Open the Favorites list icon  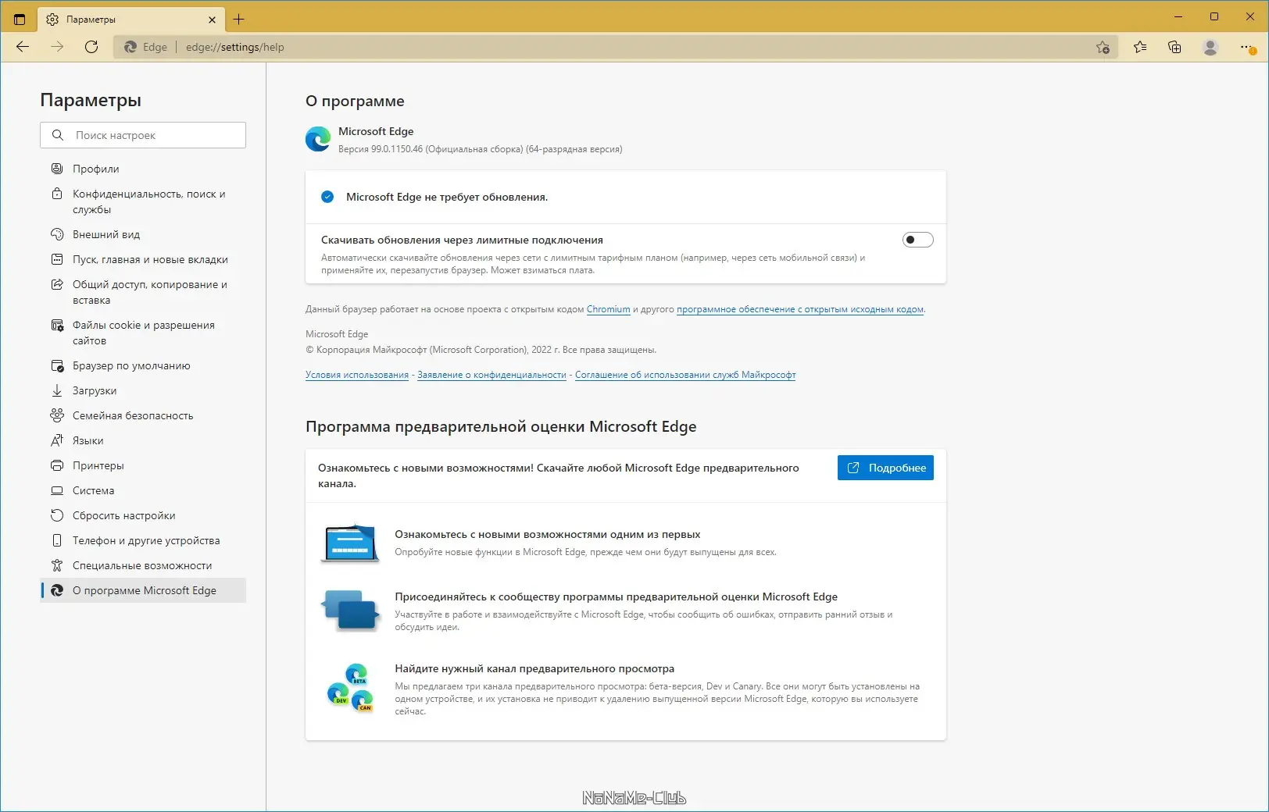[x=1140, y=47]
